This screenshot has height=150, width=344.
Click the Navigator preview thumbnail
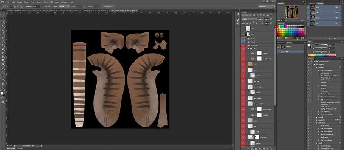coord(291,12)
